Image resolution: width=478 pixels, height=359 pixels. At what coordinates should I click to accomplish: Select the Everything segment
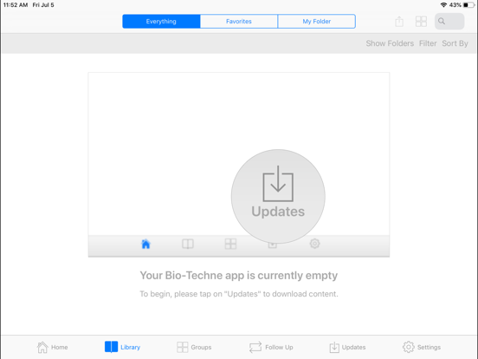[161, 22]
